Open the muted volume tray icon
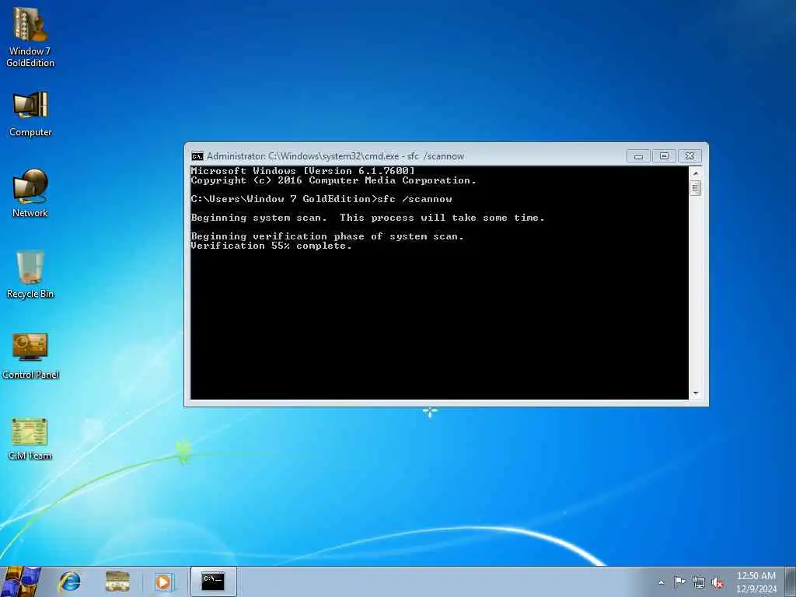 coord(717,582)
